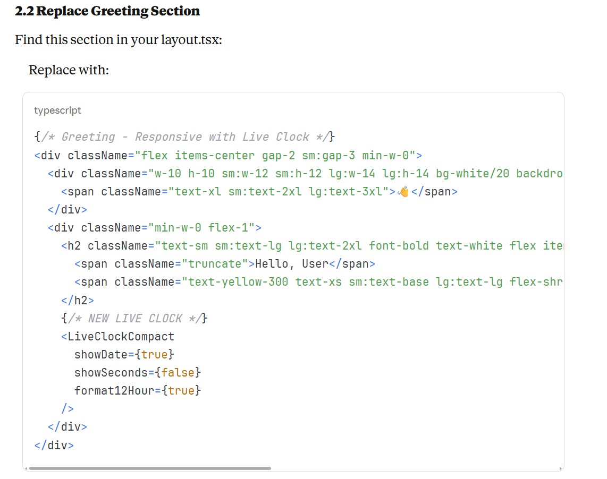Screen dimensions: 607x479
Task: Click the empty scrollbar track right of the thumb
Action: pos(415,468)
